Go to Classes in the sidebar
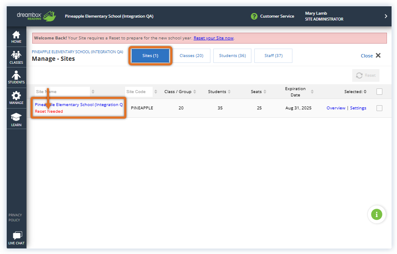 coord(16,57)
